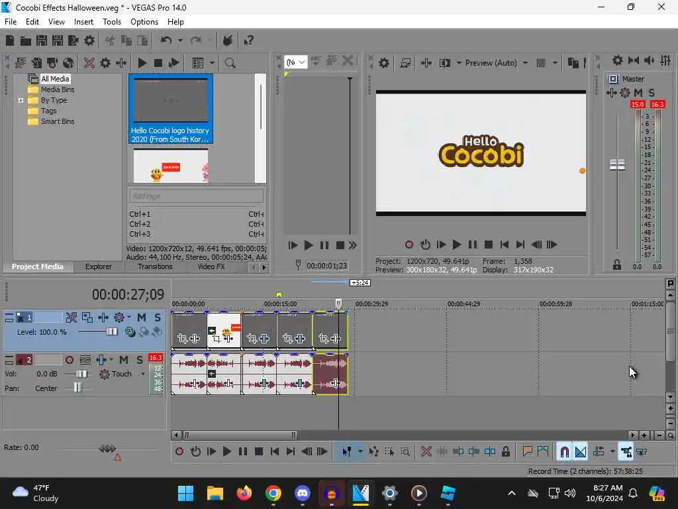Open the Tools menu

click(111, 22)
